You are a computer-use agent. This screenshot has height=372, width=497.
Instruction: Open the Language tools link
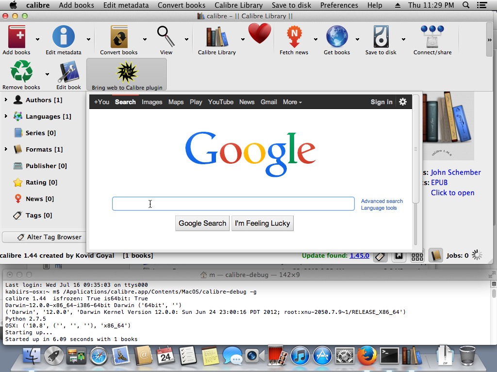379,208
